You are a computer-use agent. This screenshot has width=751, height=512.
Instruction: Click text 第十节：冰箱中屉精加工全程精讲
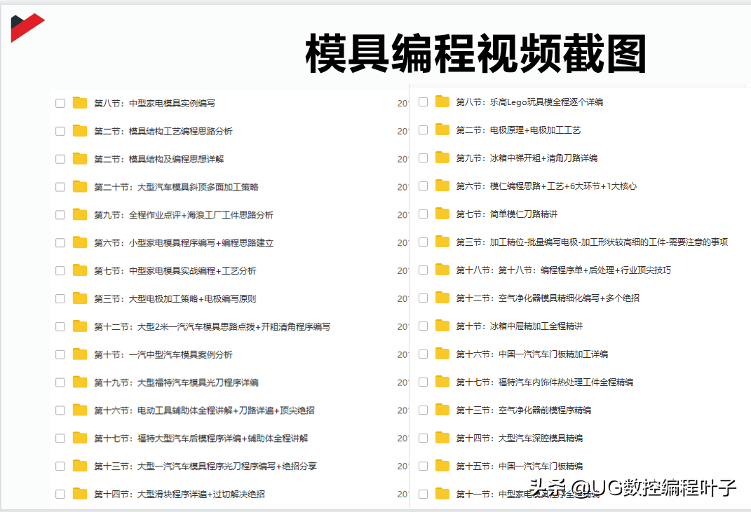tap(520, 326)
